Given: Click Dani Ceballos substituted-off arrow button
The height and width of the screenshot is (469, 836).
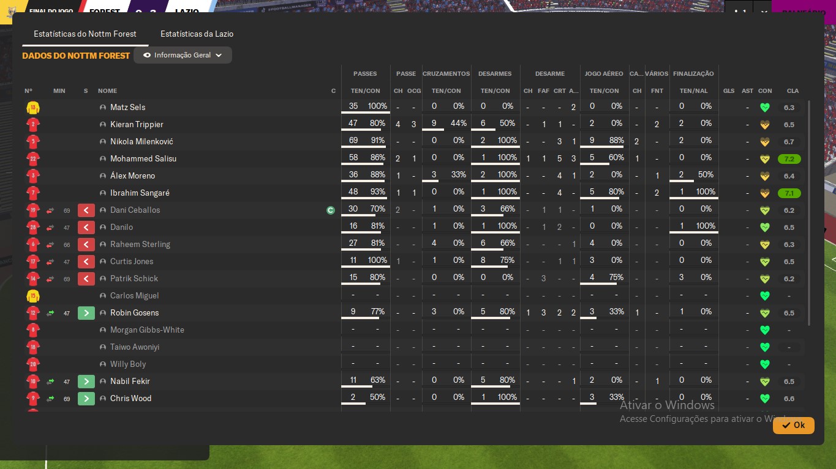Looking at the screenshot, I should coord(86,210).
